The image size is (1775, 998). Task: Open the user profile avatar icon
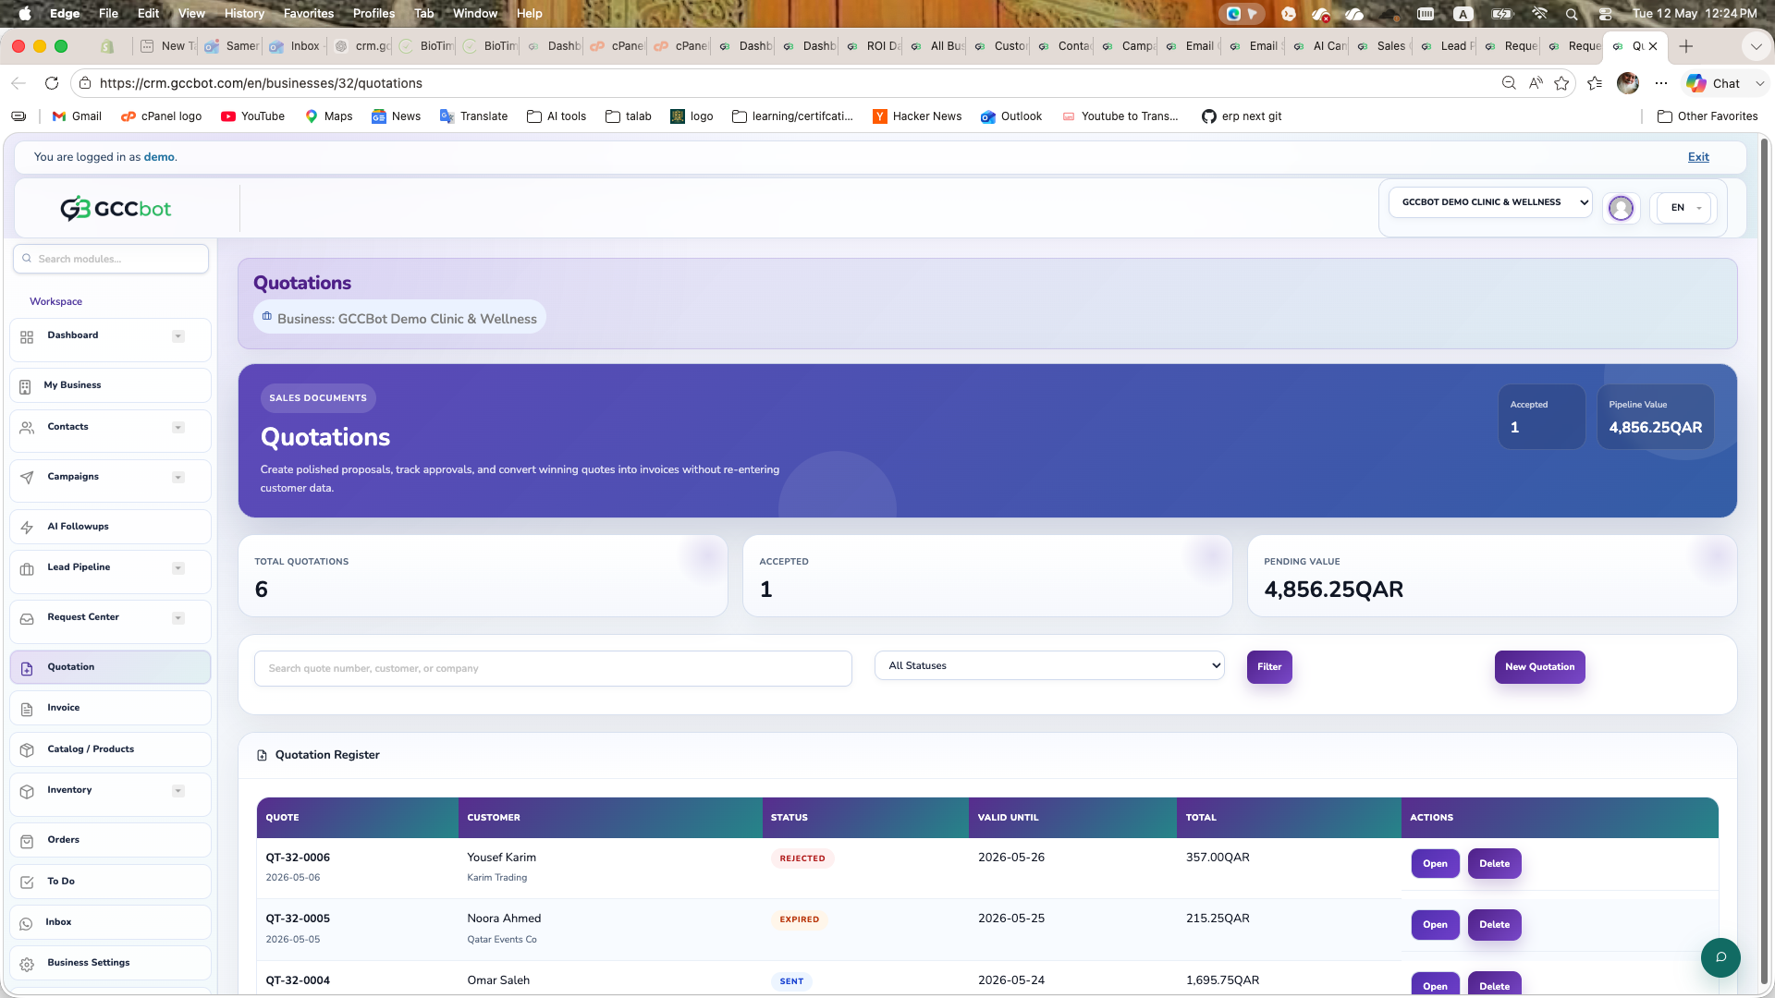pyautogui.click(x=1621, y=208)
